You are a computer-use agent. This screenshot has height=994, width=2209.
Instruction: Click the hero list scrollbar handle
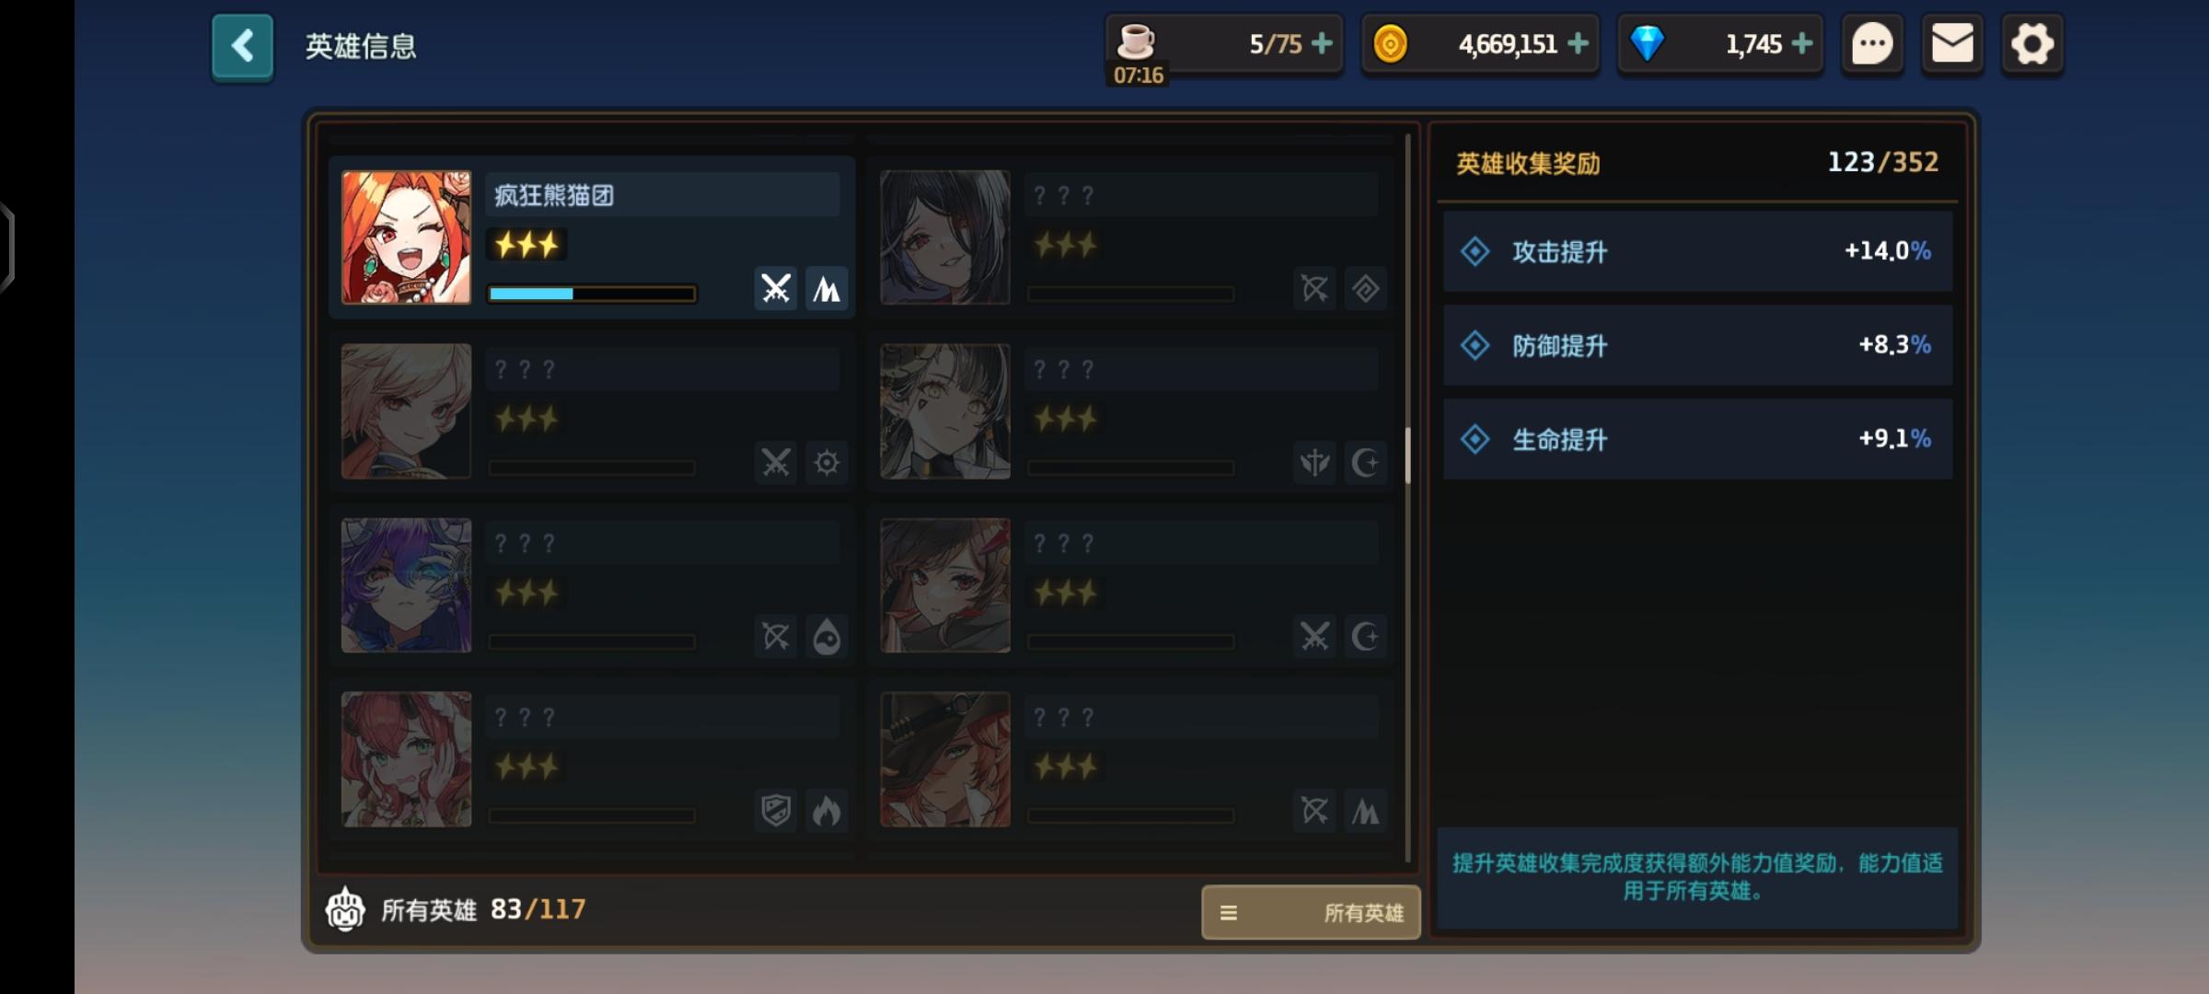click(x=1407, y=456)
